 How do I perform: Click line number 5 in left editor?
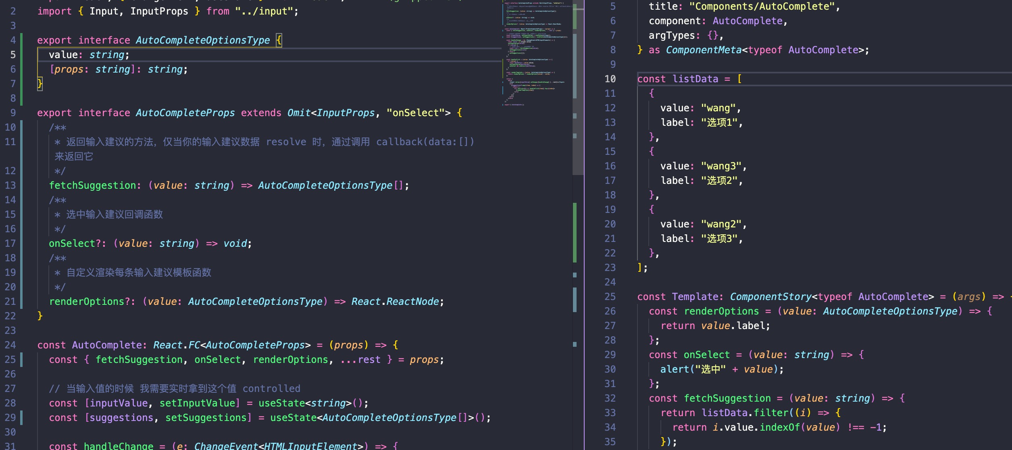click(x=13, y=55)
